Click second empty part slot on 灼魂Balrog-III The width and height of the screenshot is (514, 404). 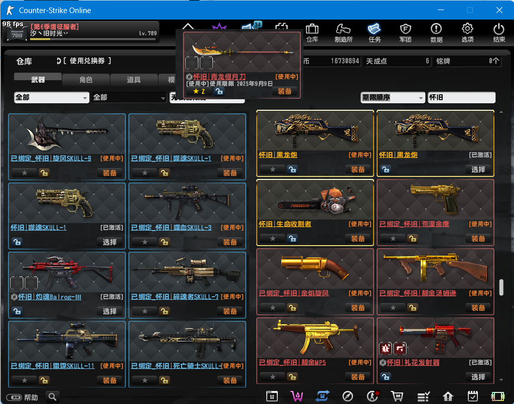[32, 283]
